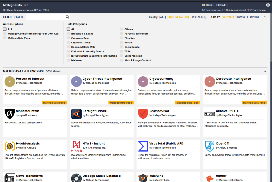Tick the Social Media category checkbox
272x182 pixels.
[x=121, y=47]
